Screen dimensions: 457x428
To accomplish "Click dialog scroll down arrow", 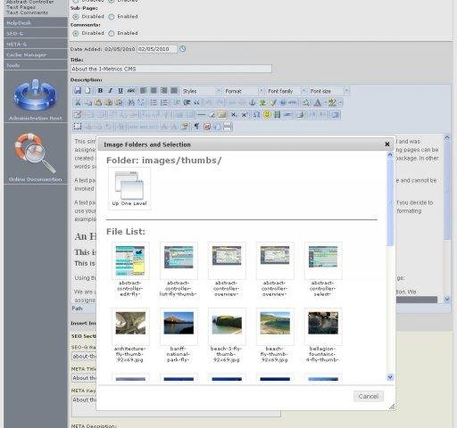I will coord(390,377).
